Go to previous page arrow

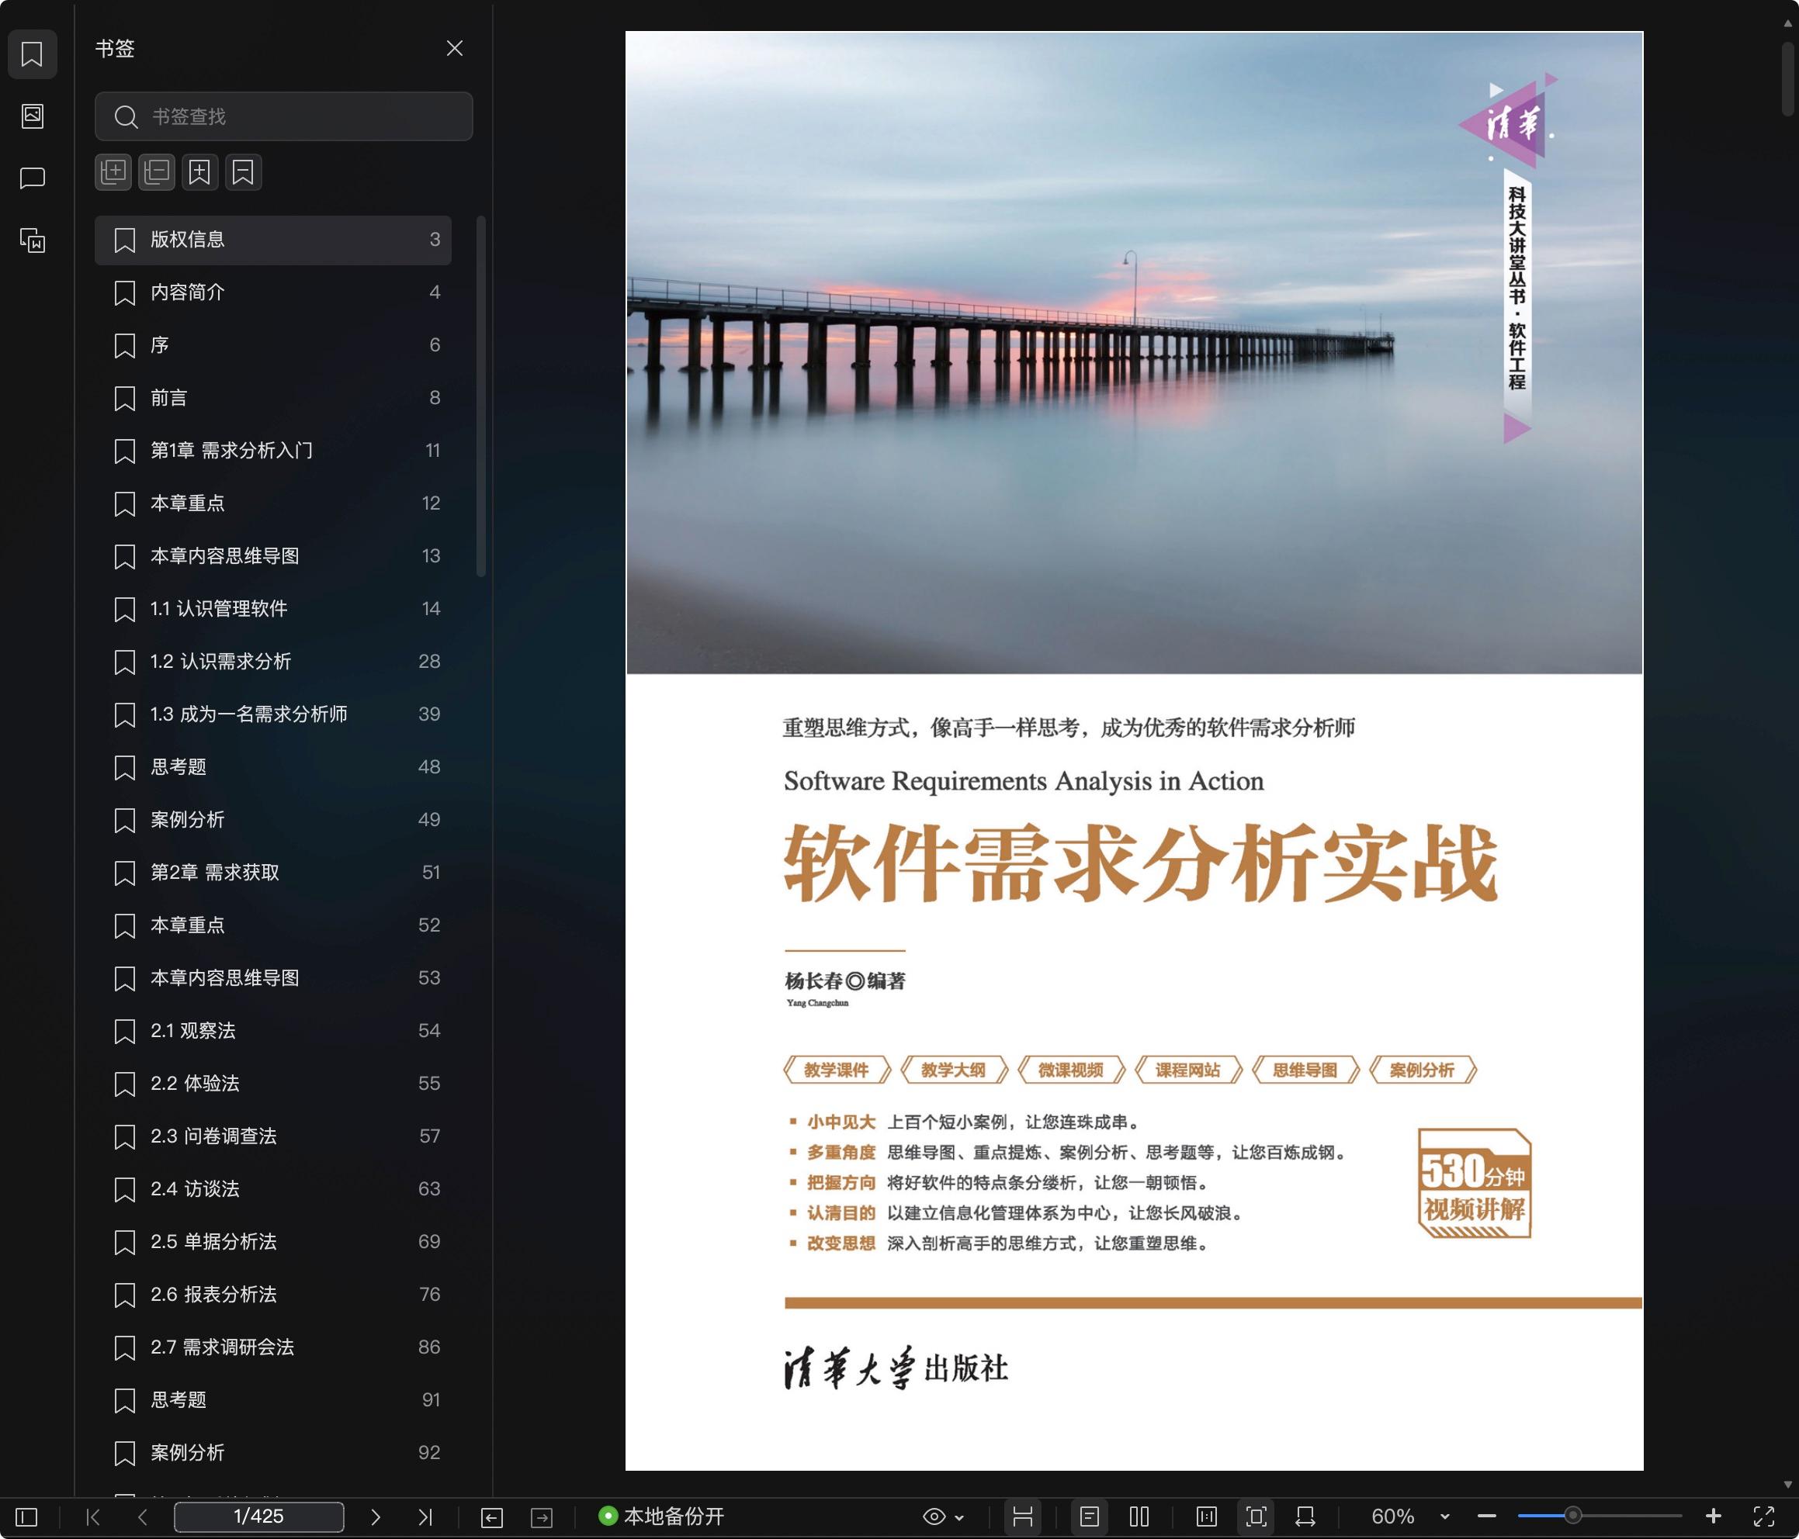142,1517
